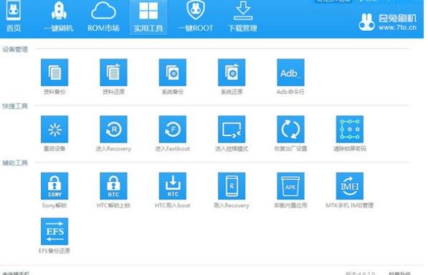
Task: Switch to the 一键刷机 one-click flash tab
Action: (x=59, y=16)
